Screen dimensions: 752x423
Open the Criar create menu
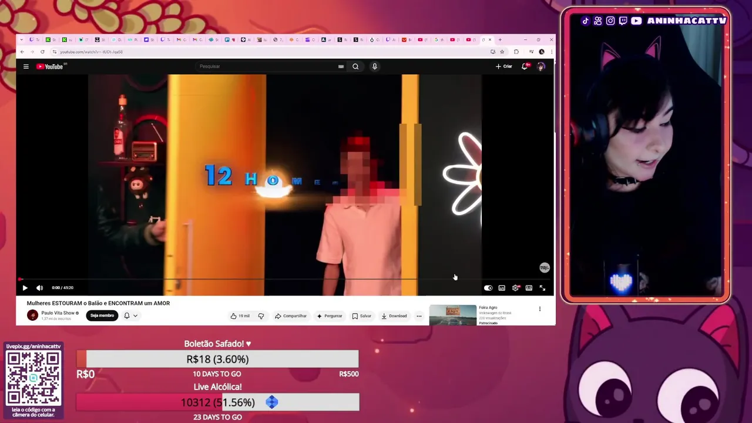coord(504,66)
